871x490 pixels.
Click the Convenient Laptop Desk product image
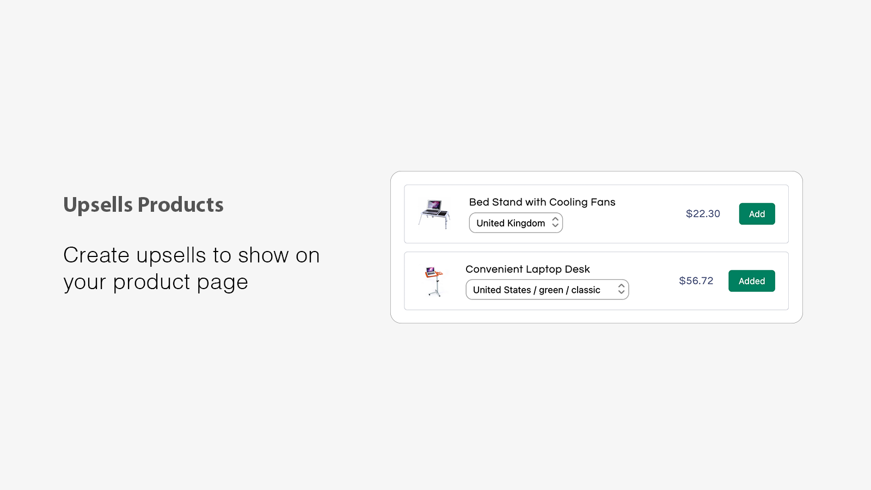[x=434, y=281]
